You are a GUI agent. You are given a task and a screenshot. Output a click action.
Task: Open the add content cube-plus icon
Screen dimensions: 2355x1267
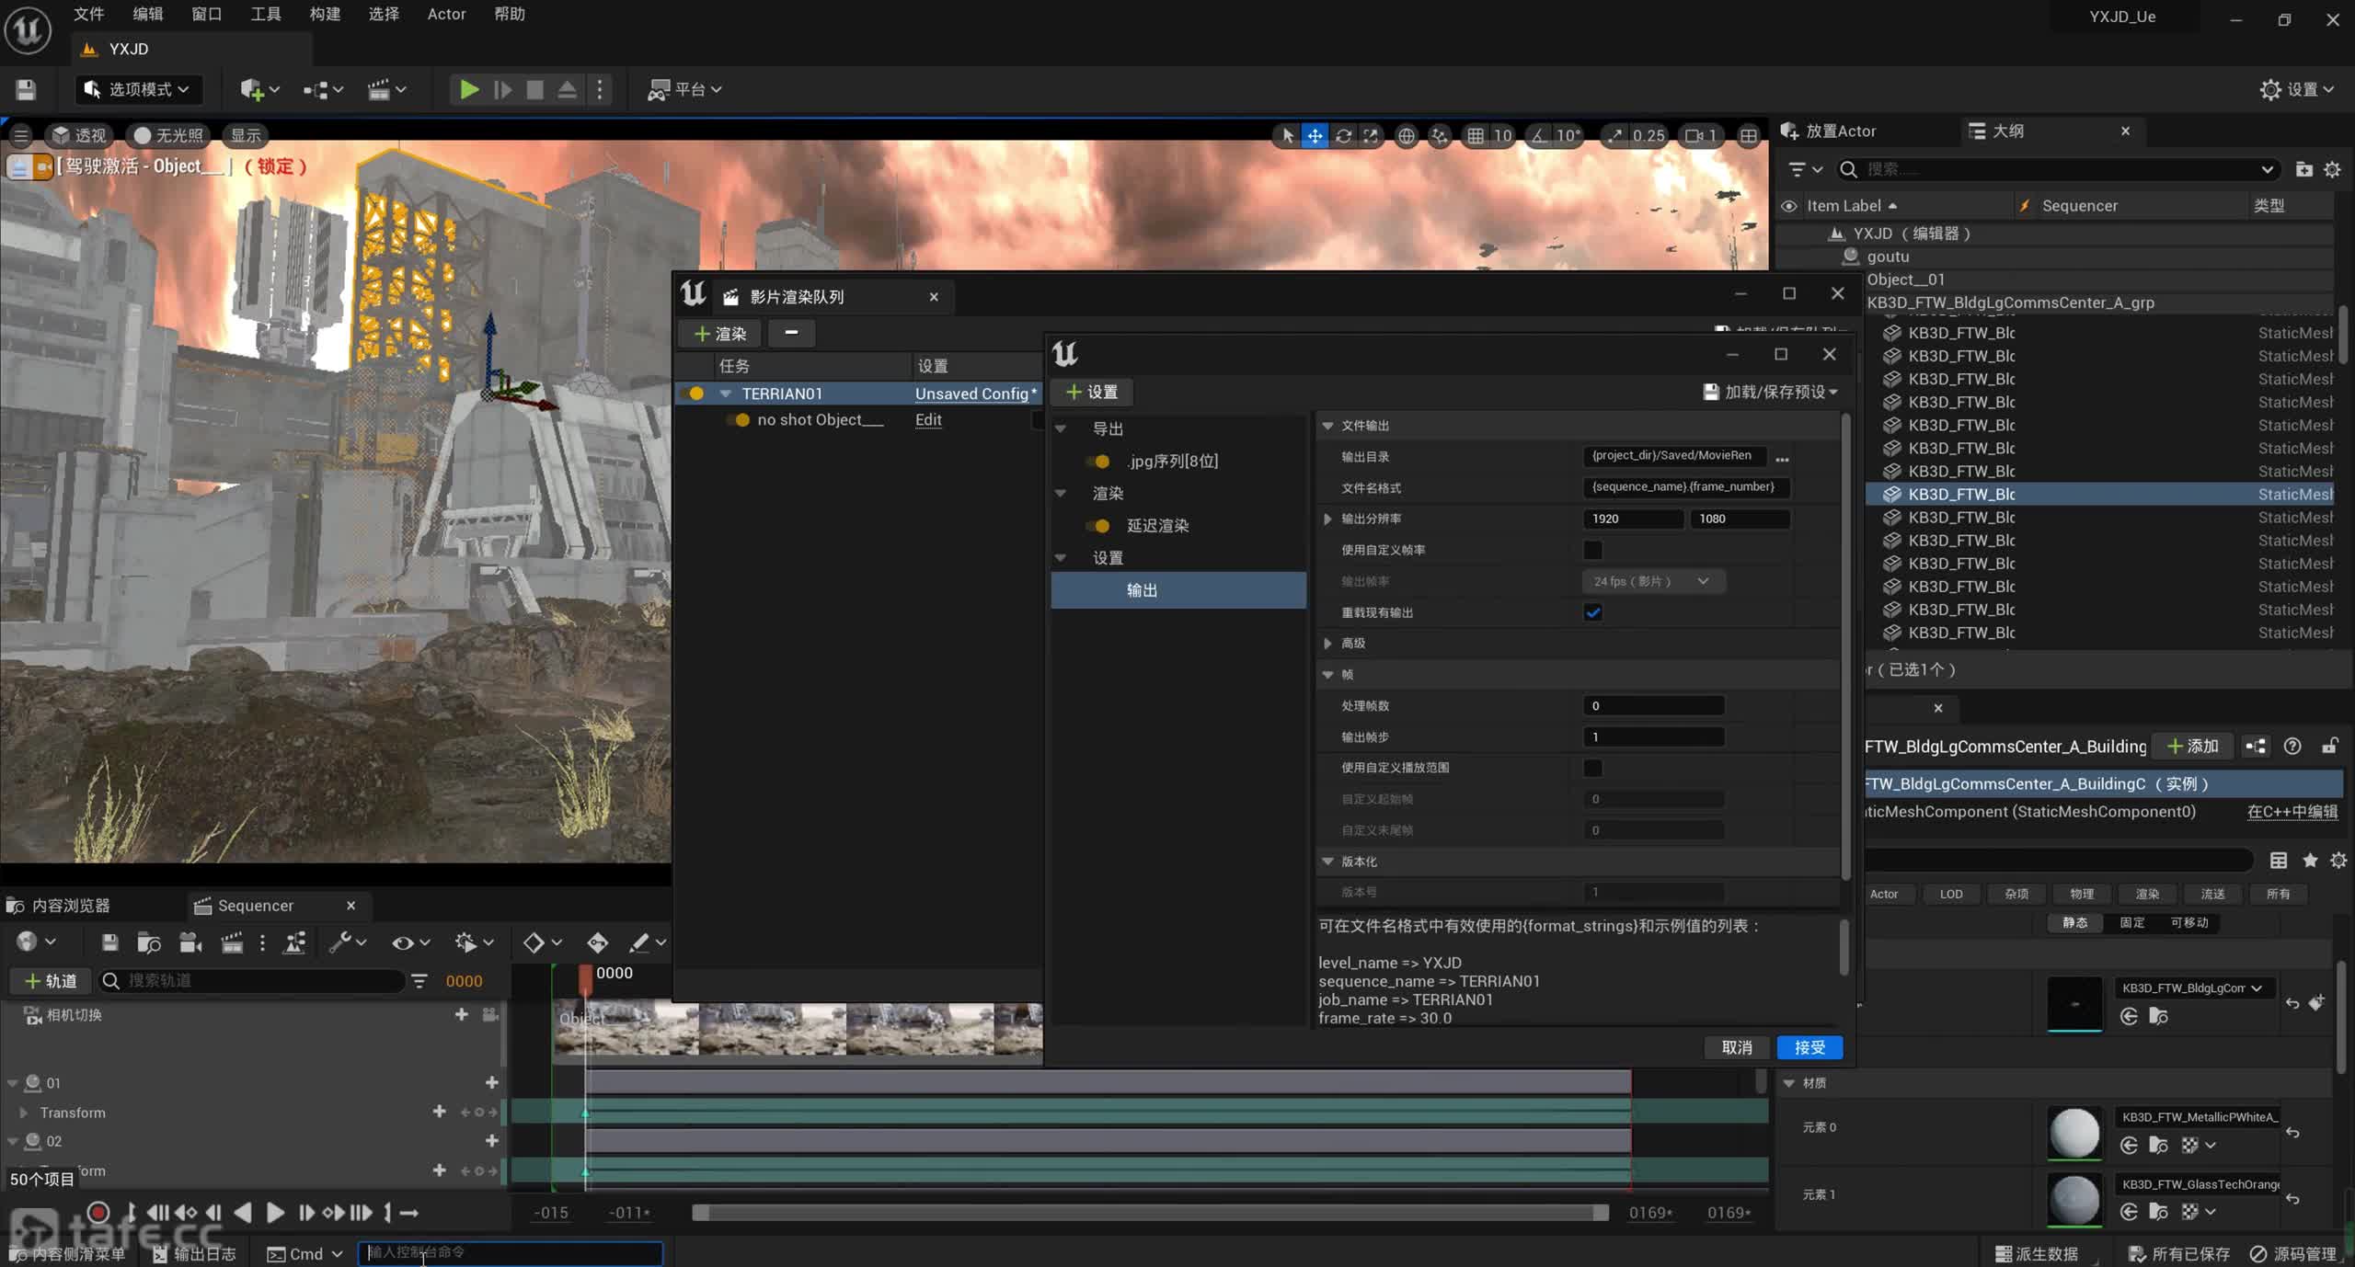coord(259,89)
